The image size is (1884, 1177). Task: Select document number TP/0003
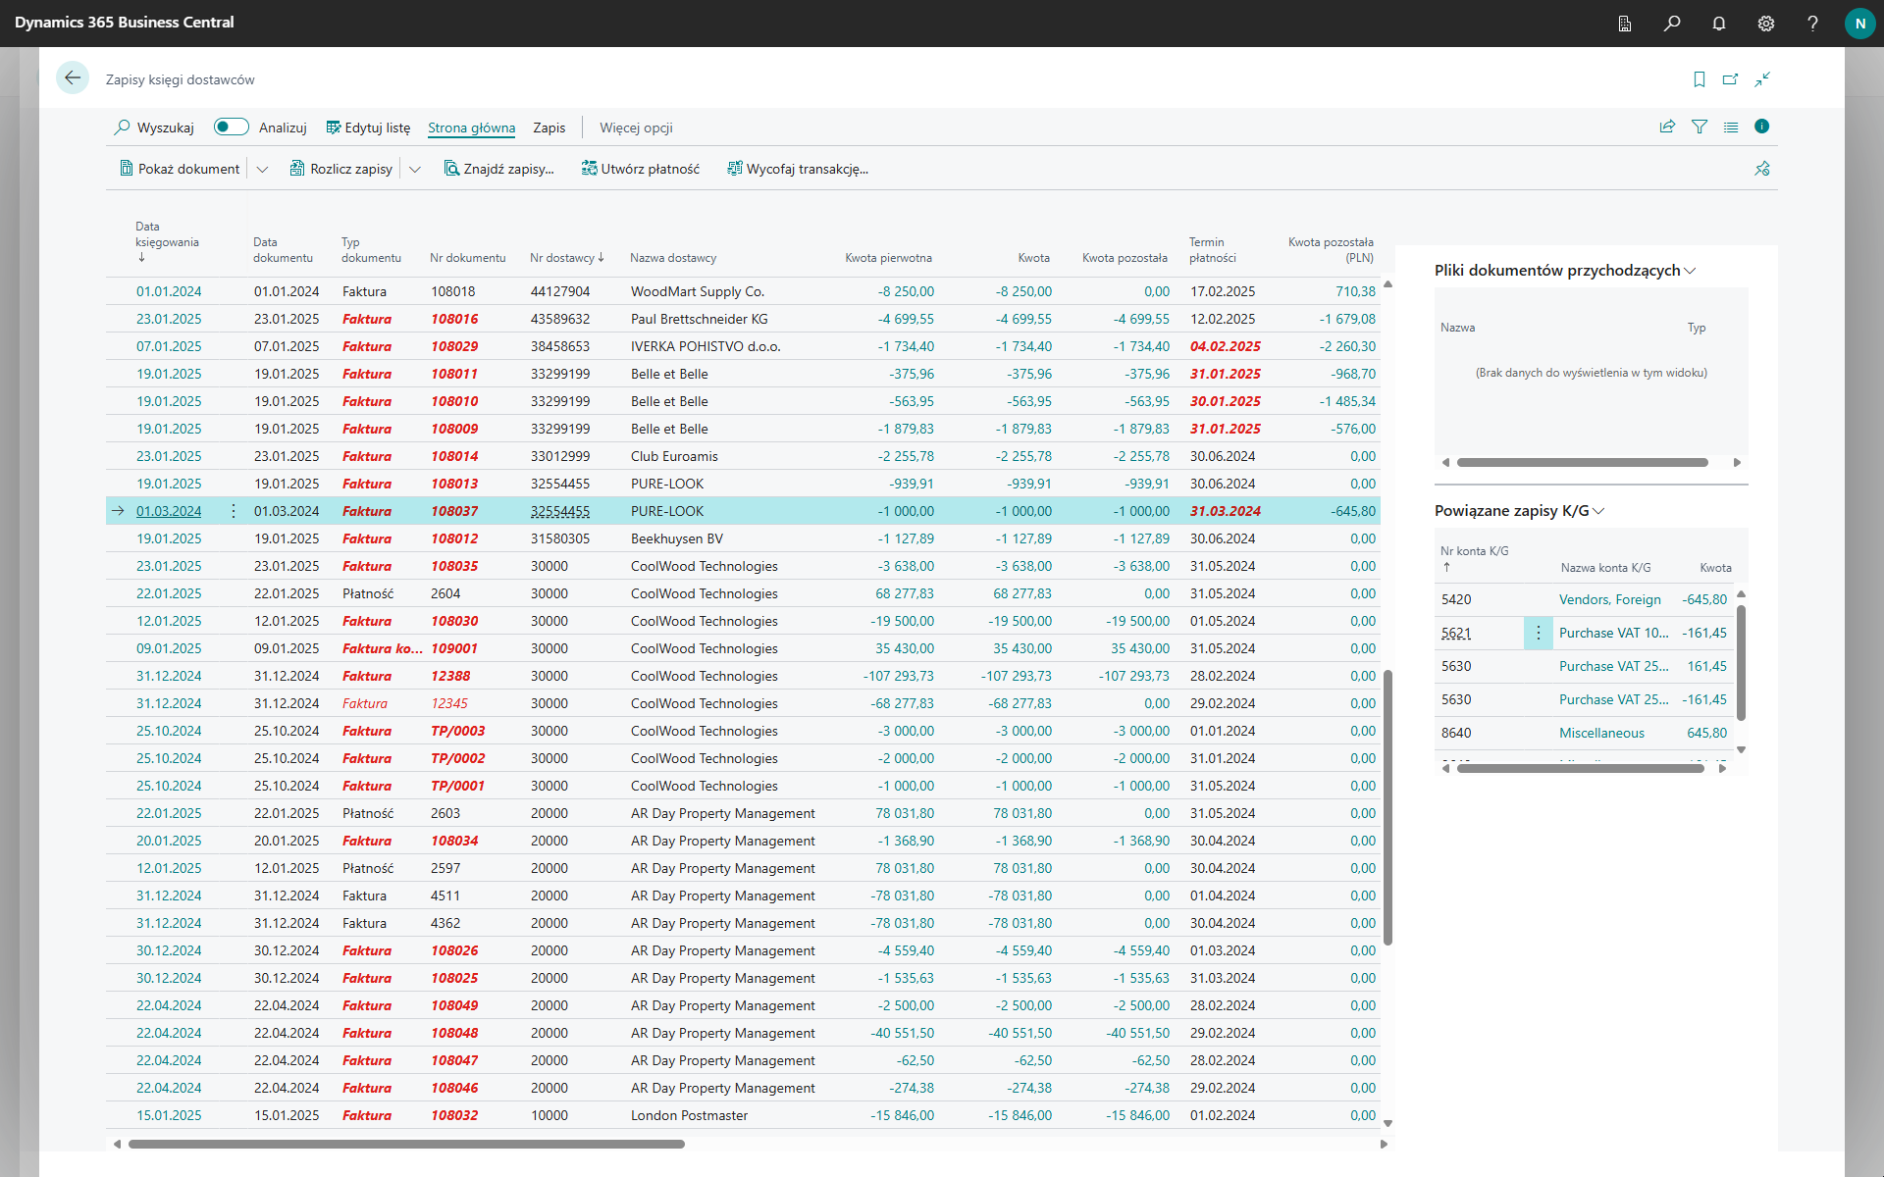tap(457, 731)
